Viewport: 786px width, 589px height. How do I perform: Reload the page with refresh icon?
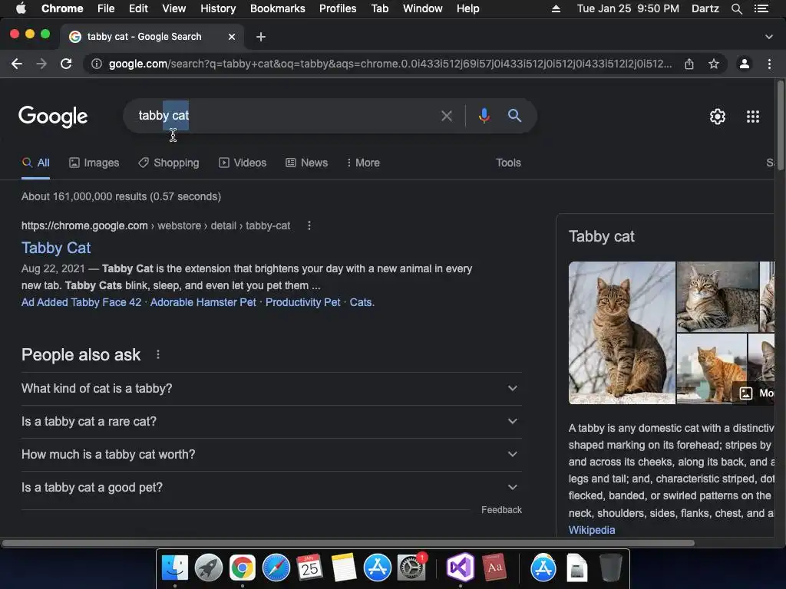coord(66,64)
